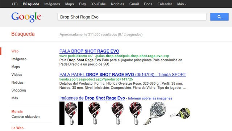Click the blue magnifier search button

[219, 17]
